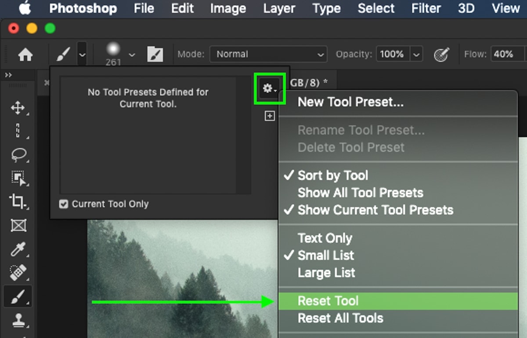Image resolution: width=527 pixels, height=338 pixels.
Task: Open the Mode dropdown set to Normal
Action: (268, 54)
